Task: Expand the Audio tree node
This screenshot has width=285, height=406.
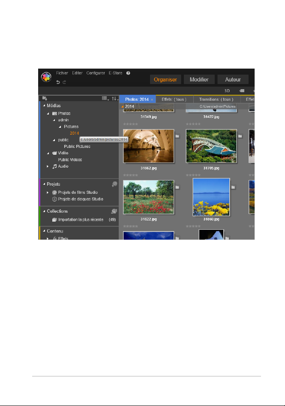Action: click(48, 166)
